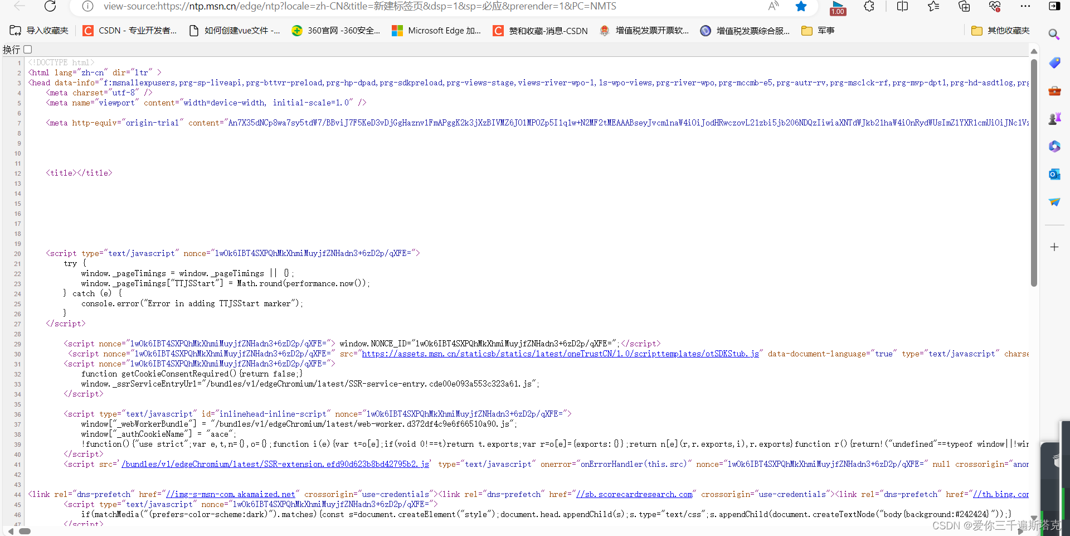Open the Collections icon
Screen dimensions: 1070x536
[964, 6]
